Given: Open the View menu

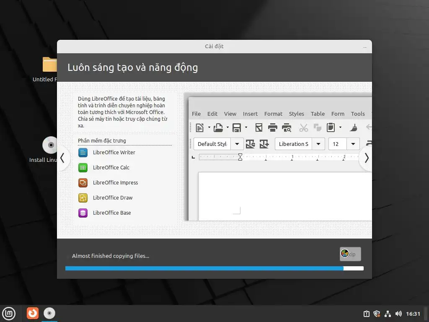Looking at the screenshot, I should (x=230, y=114).
